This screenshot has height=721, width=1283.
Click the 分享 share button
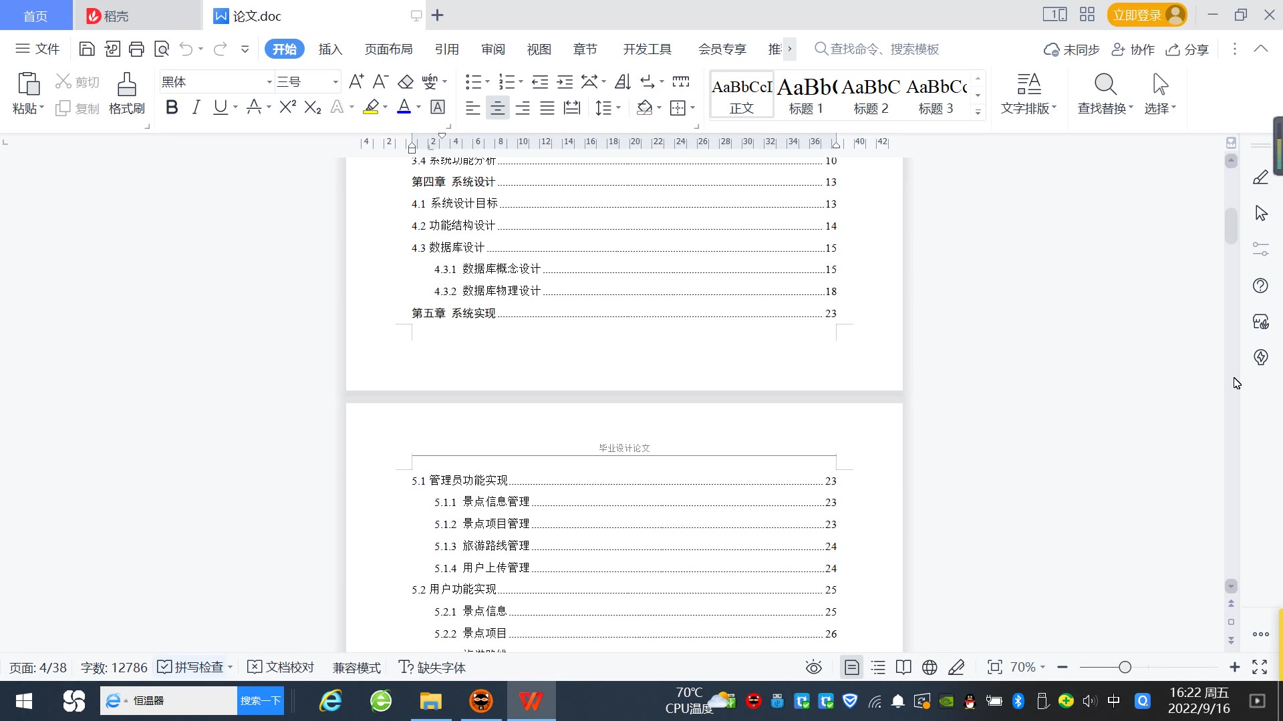coord(1187,49)
